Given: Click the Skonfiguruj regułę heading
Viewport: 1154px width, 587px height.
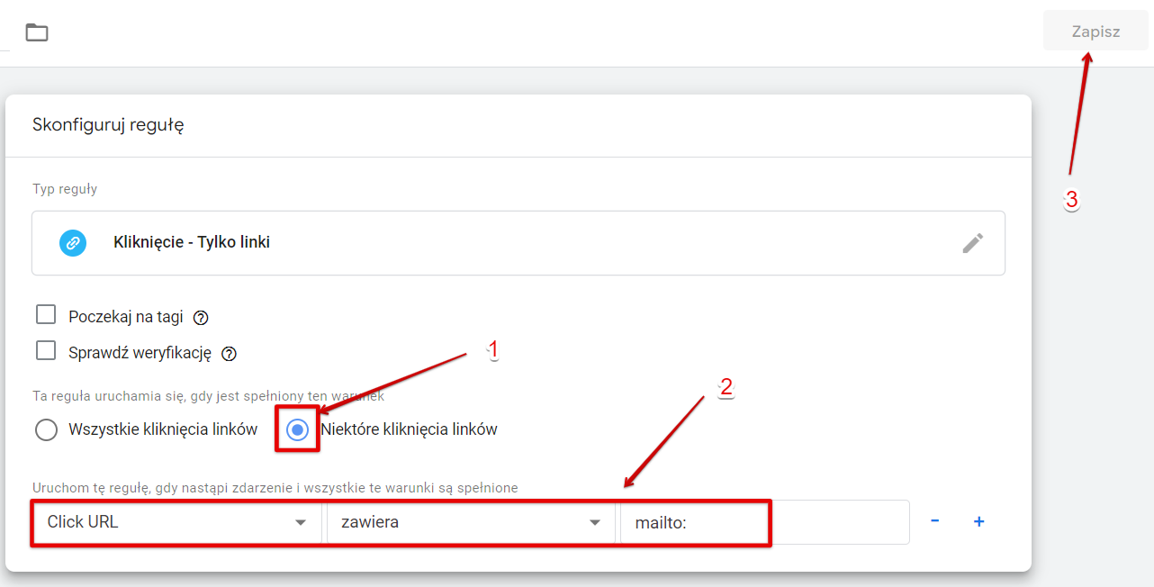Looking at the screenshot, I should pos(108,125).
